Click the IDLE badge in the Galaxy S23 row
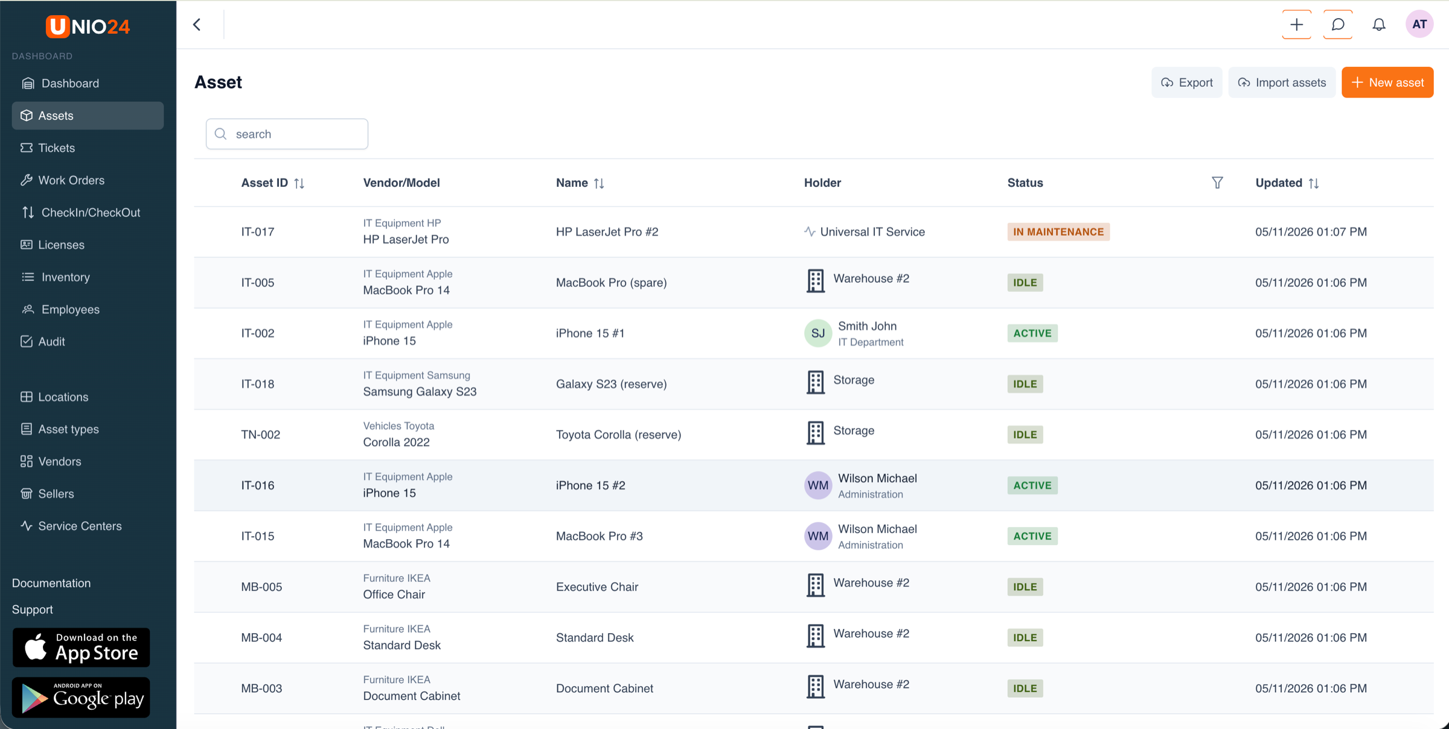 tap(1025, 384)
